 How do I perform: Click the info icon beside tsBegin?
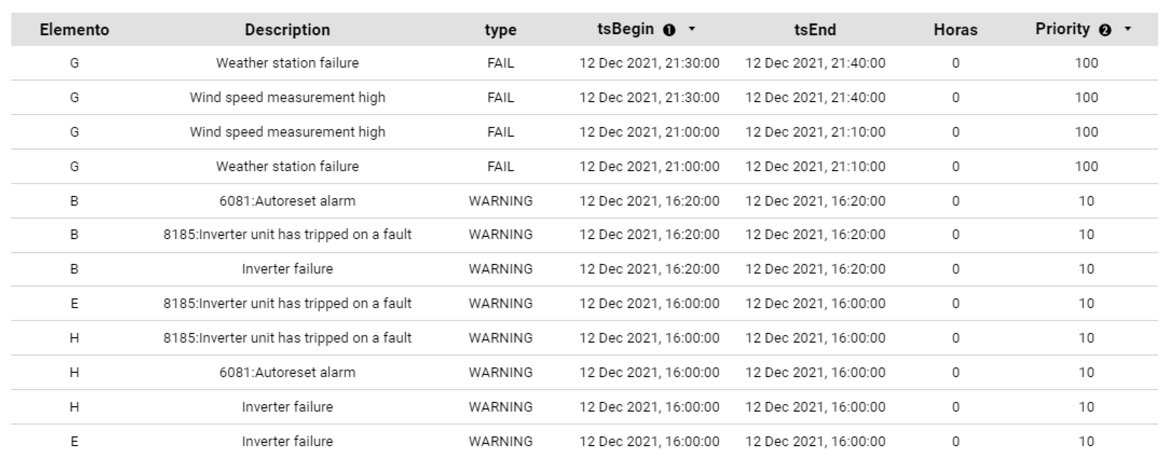[669, 30]
